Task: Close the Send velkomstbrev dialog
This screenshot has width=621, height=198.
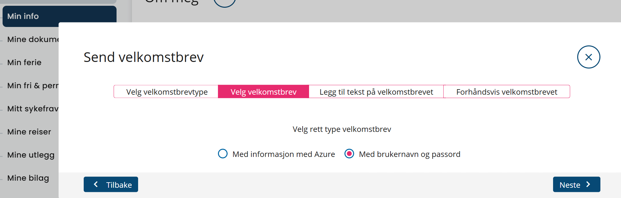Action: click(x=588, y=57)
